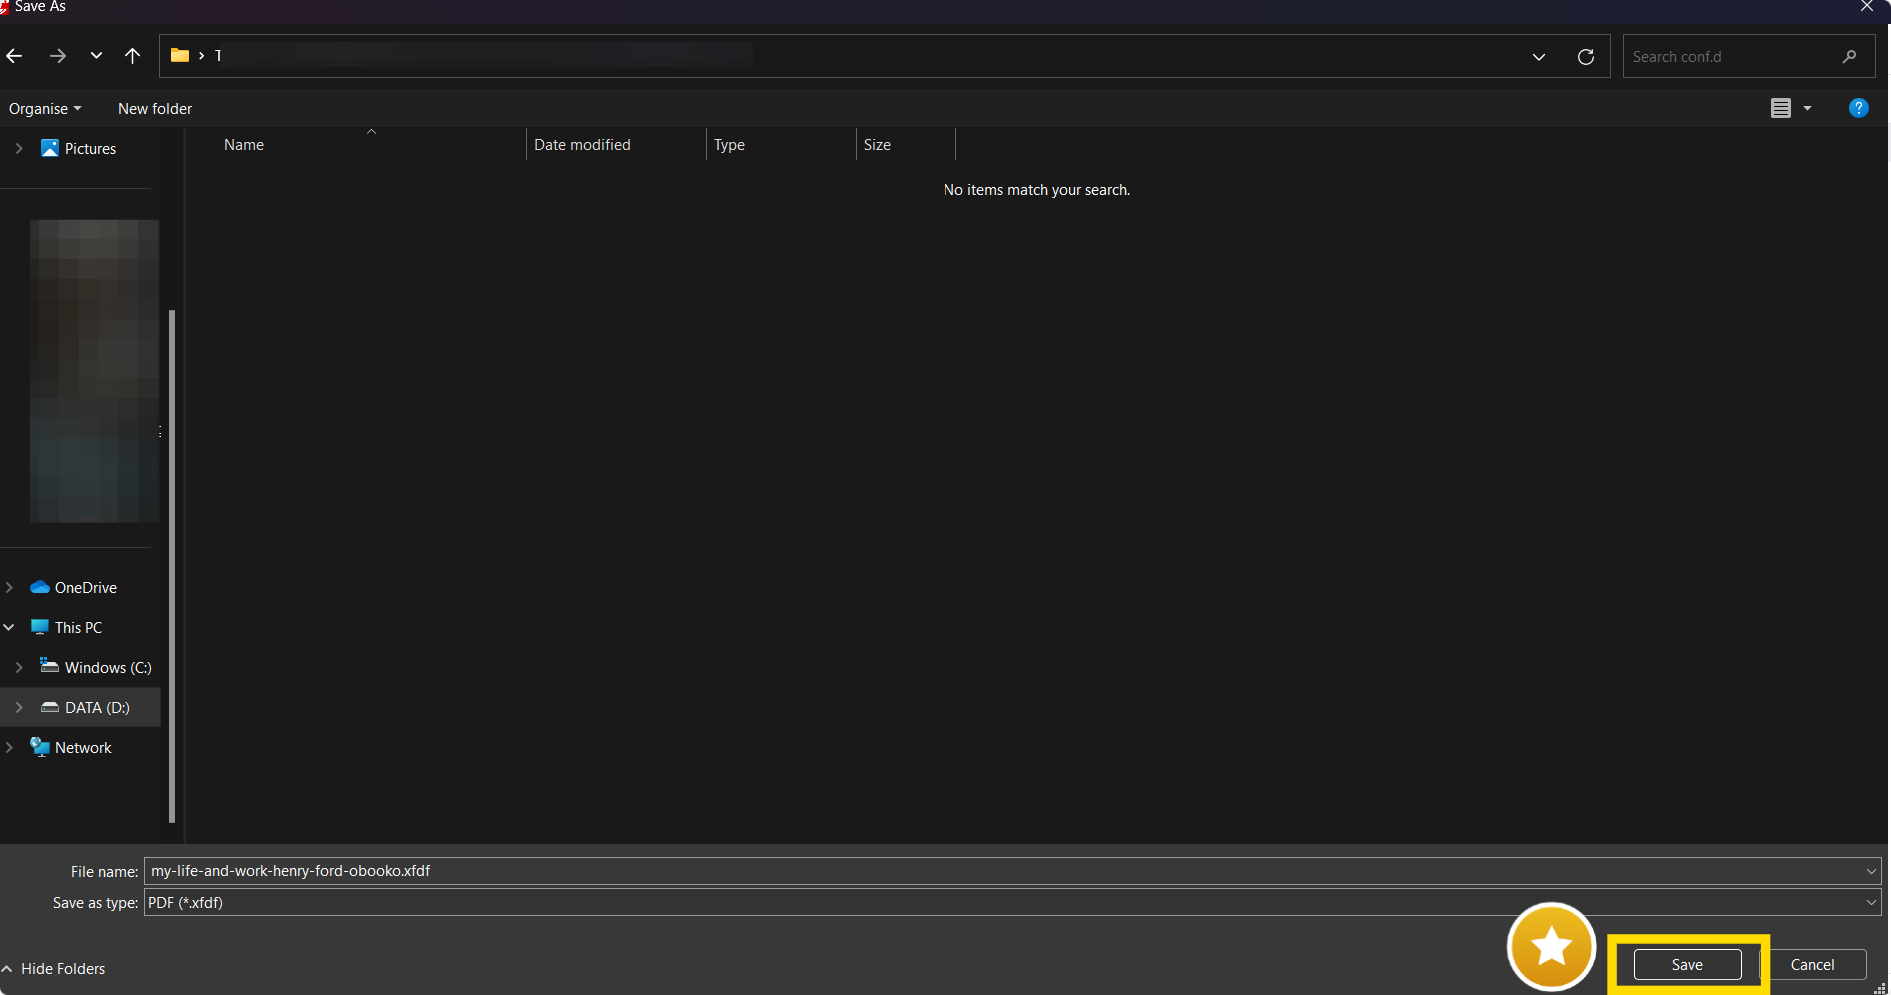Click the This PC monitor icon

click(x=40, y=627)
